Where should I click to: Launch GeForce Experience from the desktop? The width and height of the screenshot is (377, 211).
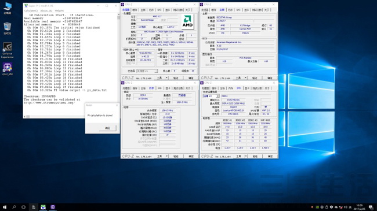tap(8, 50)
